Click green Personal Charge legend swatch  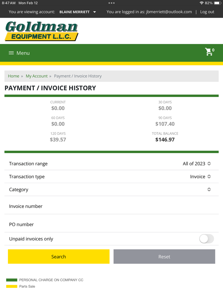click(11, 280)
